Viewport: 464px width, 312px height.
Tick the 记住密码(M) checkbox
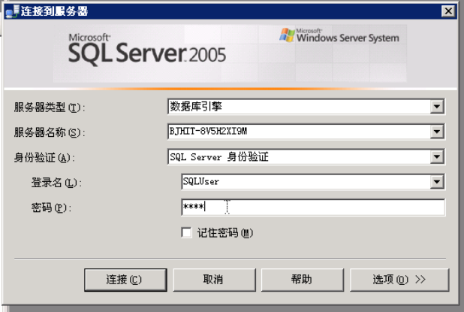point(186,232)
